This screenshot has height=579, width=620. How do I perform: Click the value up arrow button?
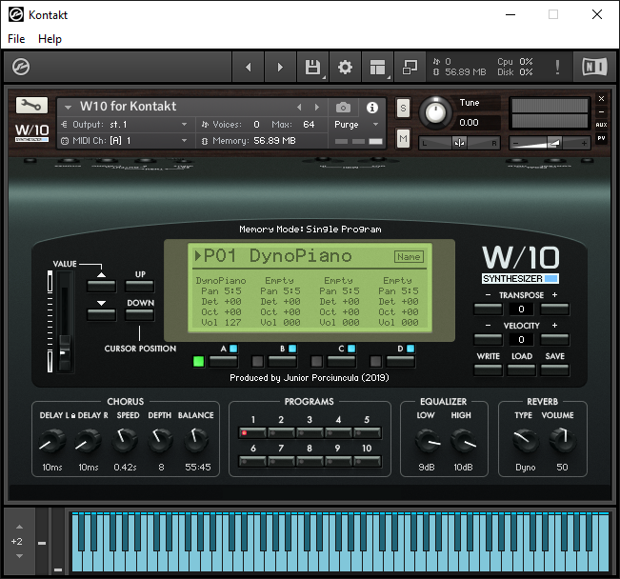click(x=102, y=285)
